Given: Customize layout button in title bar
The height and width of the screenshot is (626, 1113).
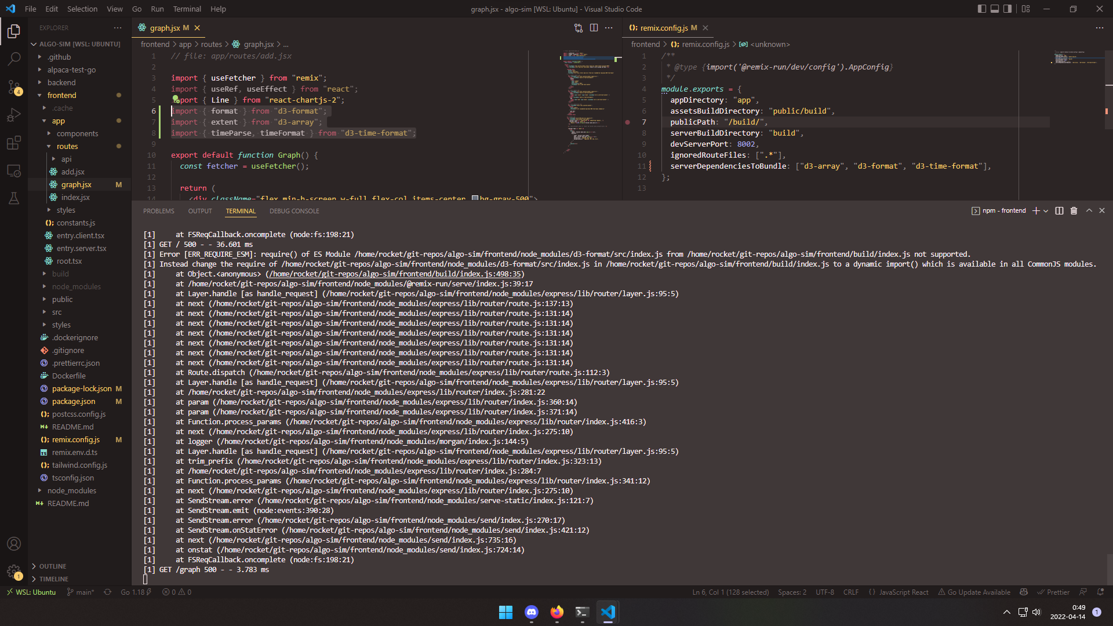Looking at the screenshot, I should coord(1025,9).
